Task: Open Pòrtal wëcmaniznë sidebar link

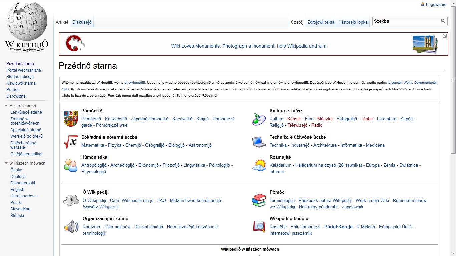Action: (24, 70)
